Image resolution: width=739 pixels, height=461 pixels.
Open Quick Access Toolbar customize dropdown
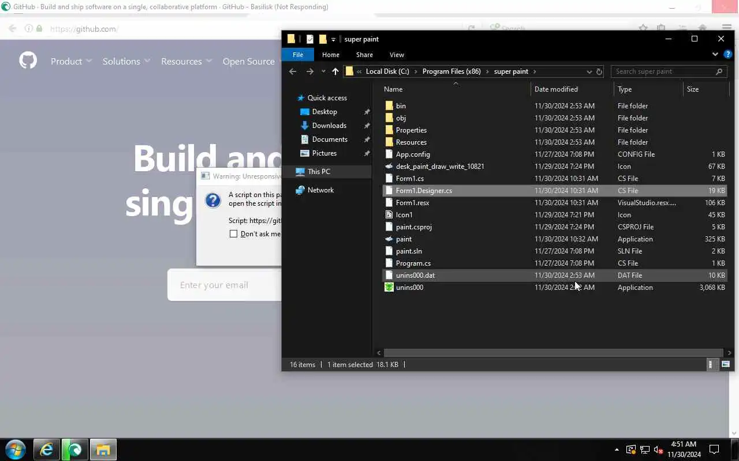tap(333, 39)
